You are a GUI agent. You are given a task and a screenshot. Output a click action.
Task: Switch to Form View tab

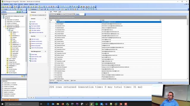point(59,80)
